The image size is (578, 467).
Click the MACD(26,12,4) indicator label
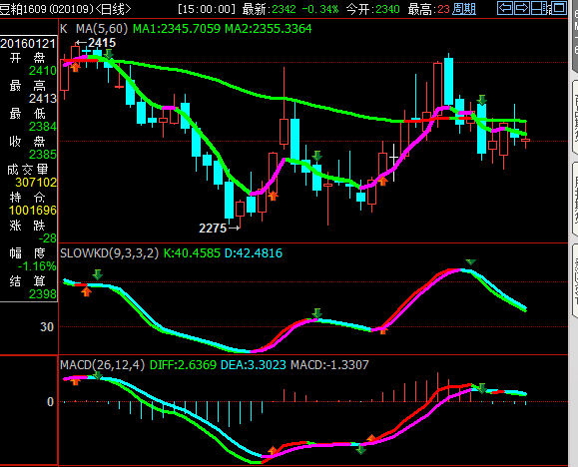103,365
